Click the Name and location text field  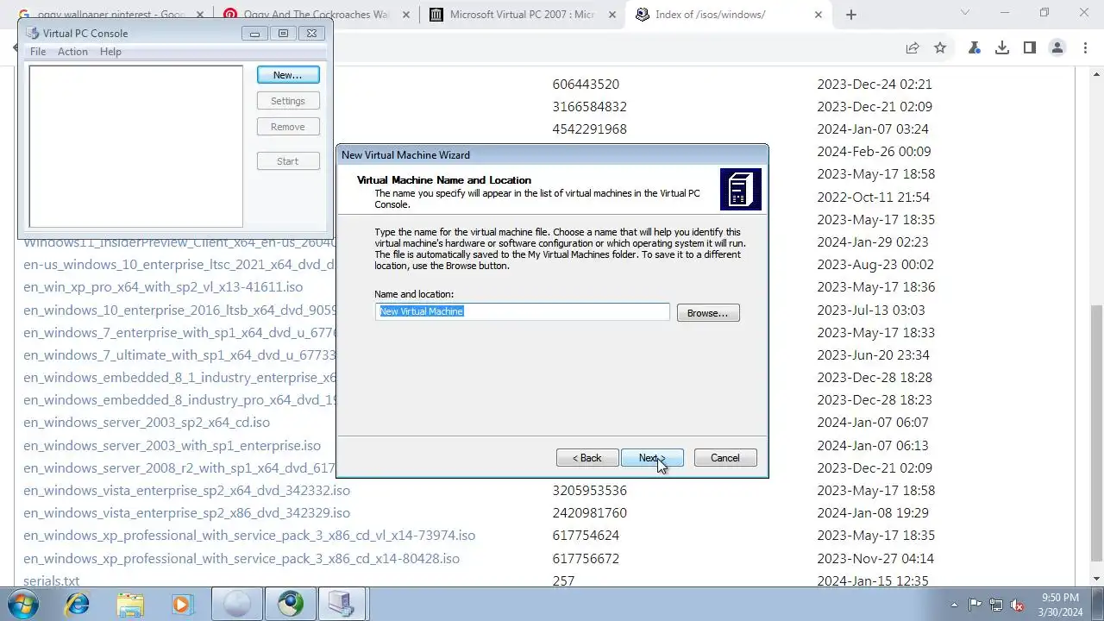pos(523,311)
